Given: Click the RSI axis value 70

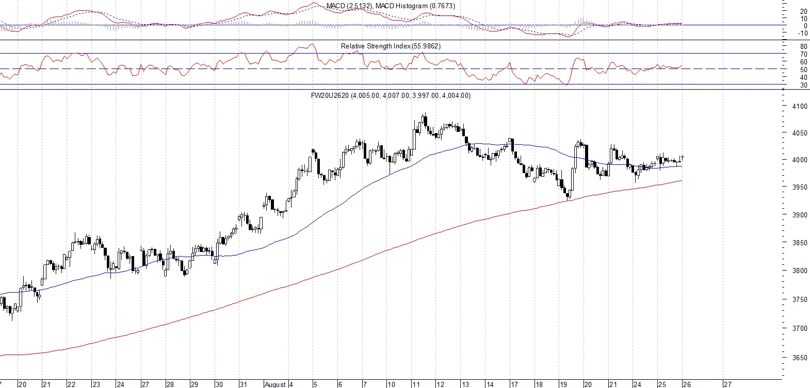Looking at the screenshot, I should (x=804, y=55).
